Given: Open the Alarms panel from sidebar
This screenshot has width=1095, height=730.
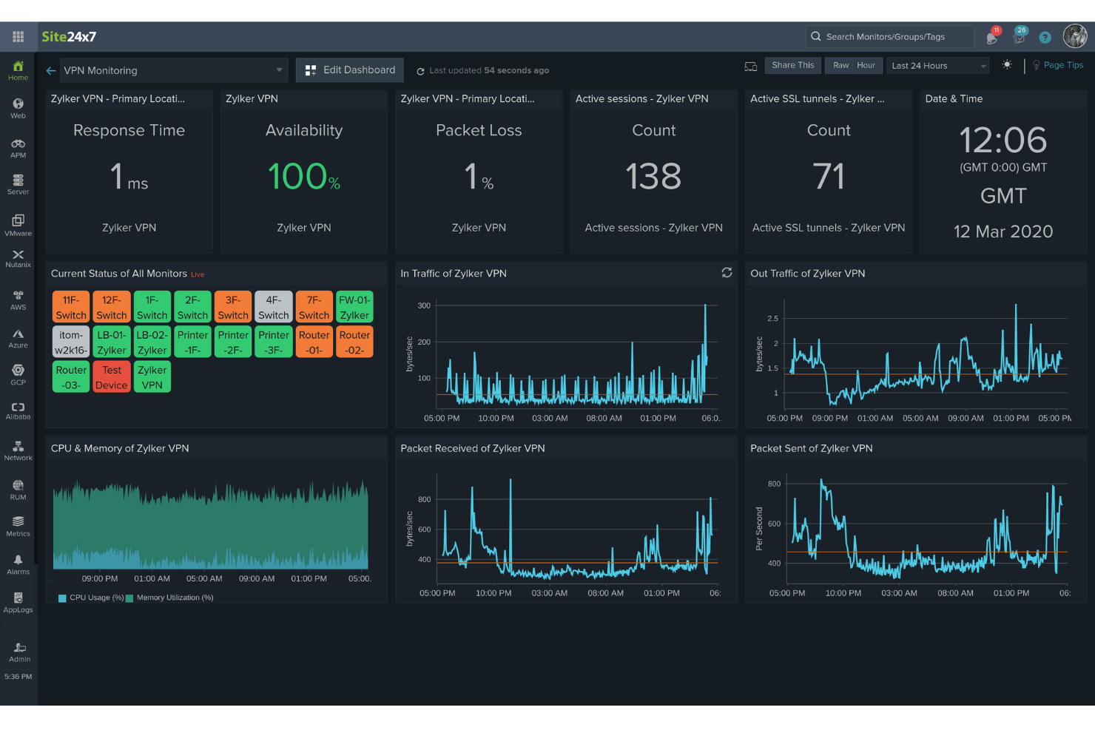Looking at the screenshot, I should pos(18,564).
